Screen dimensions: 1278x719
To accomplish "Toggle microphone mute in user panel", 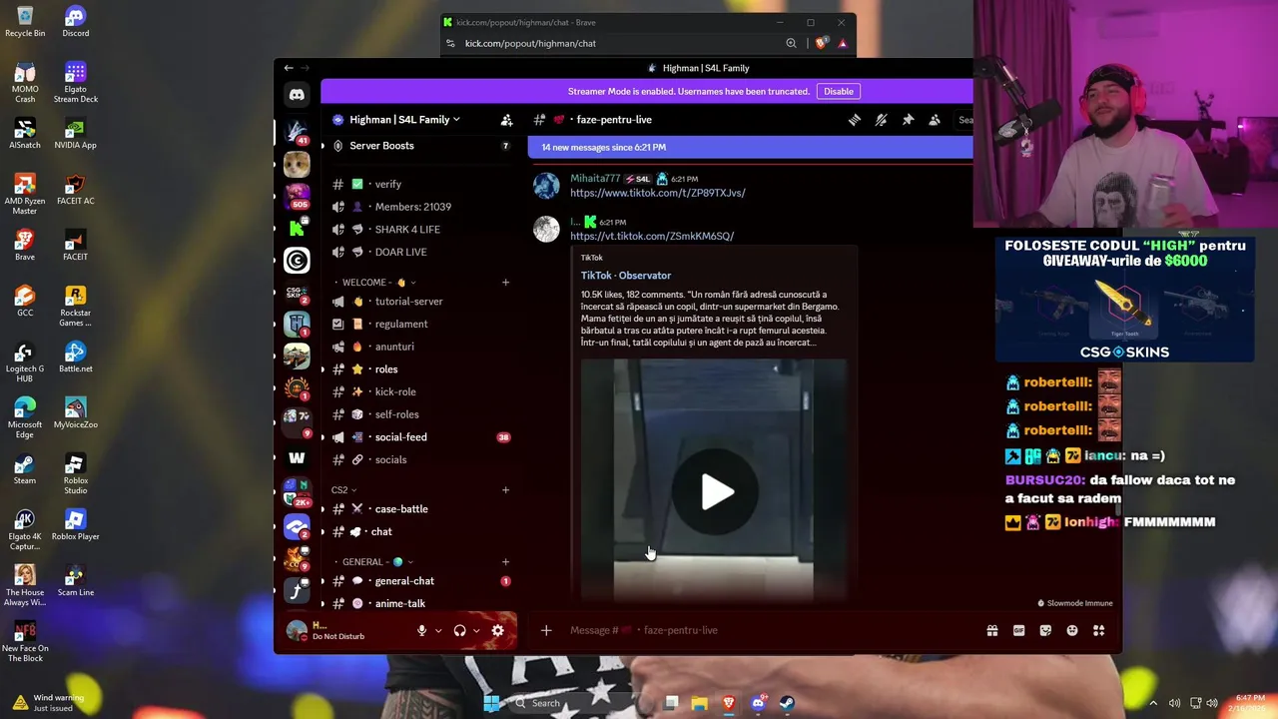I will (421, 630).
